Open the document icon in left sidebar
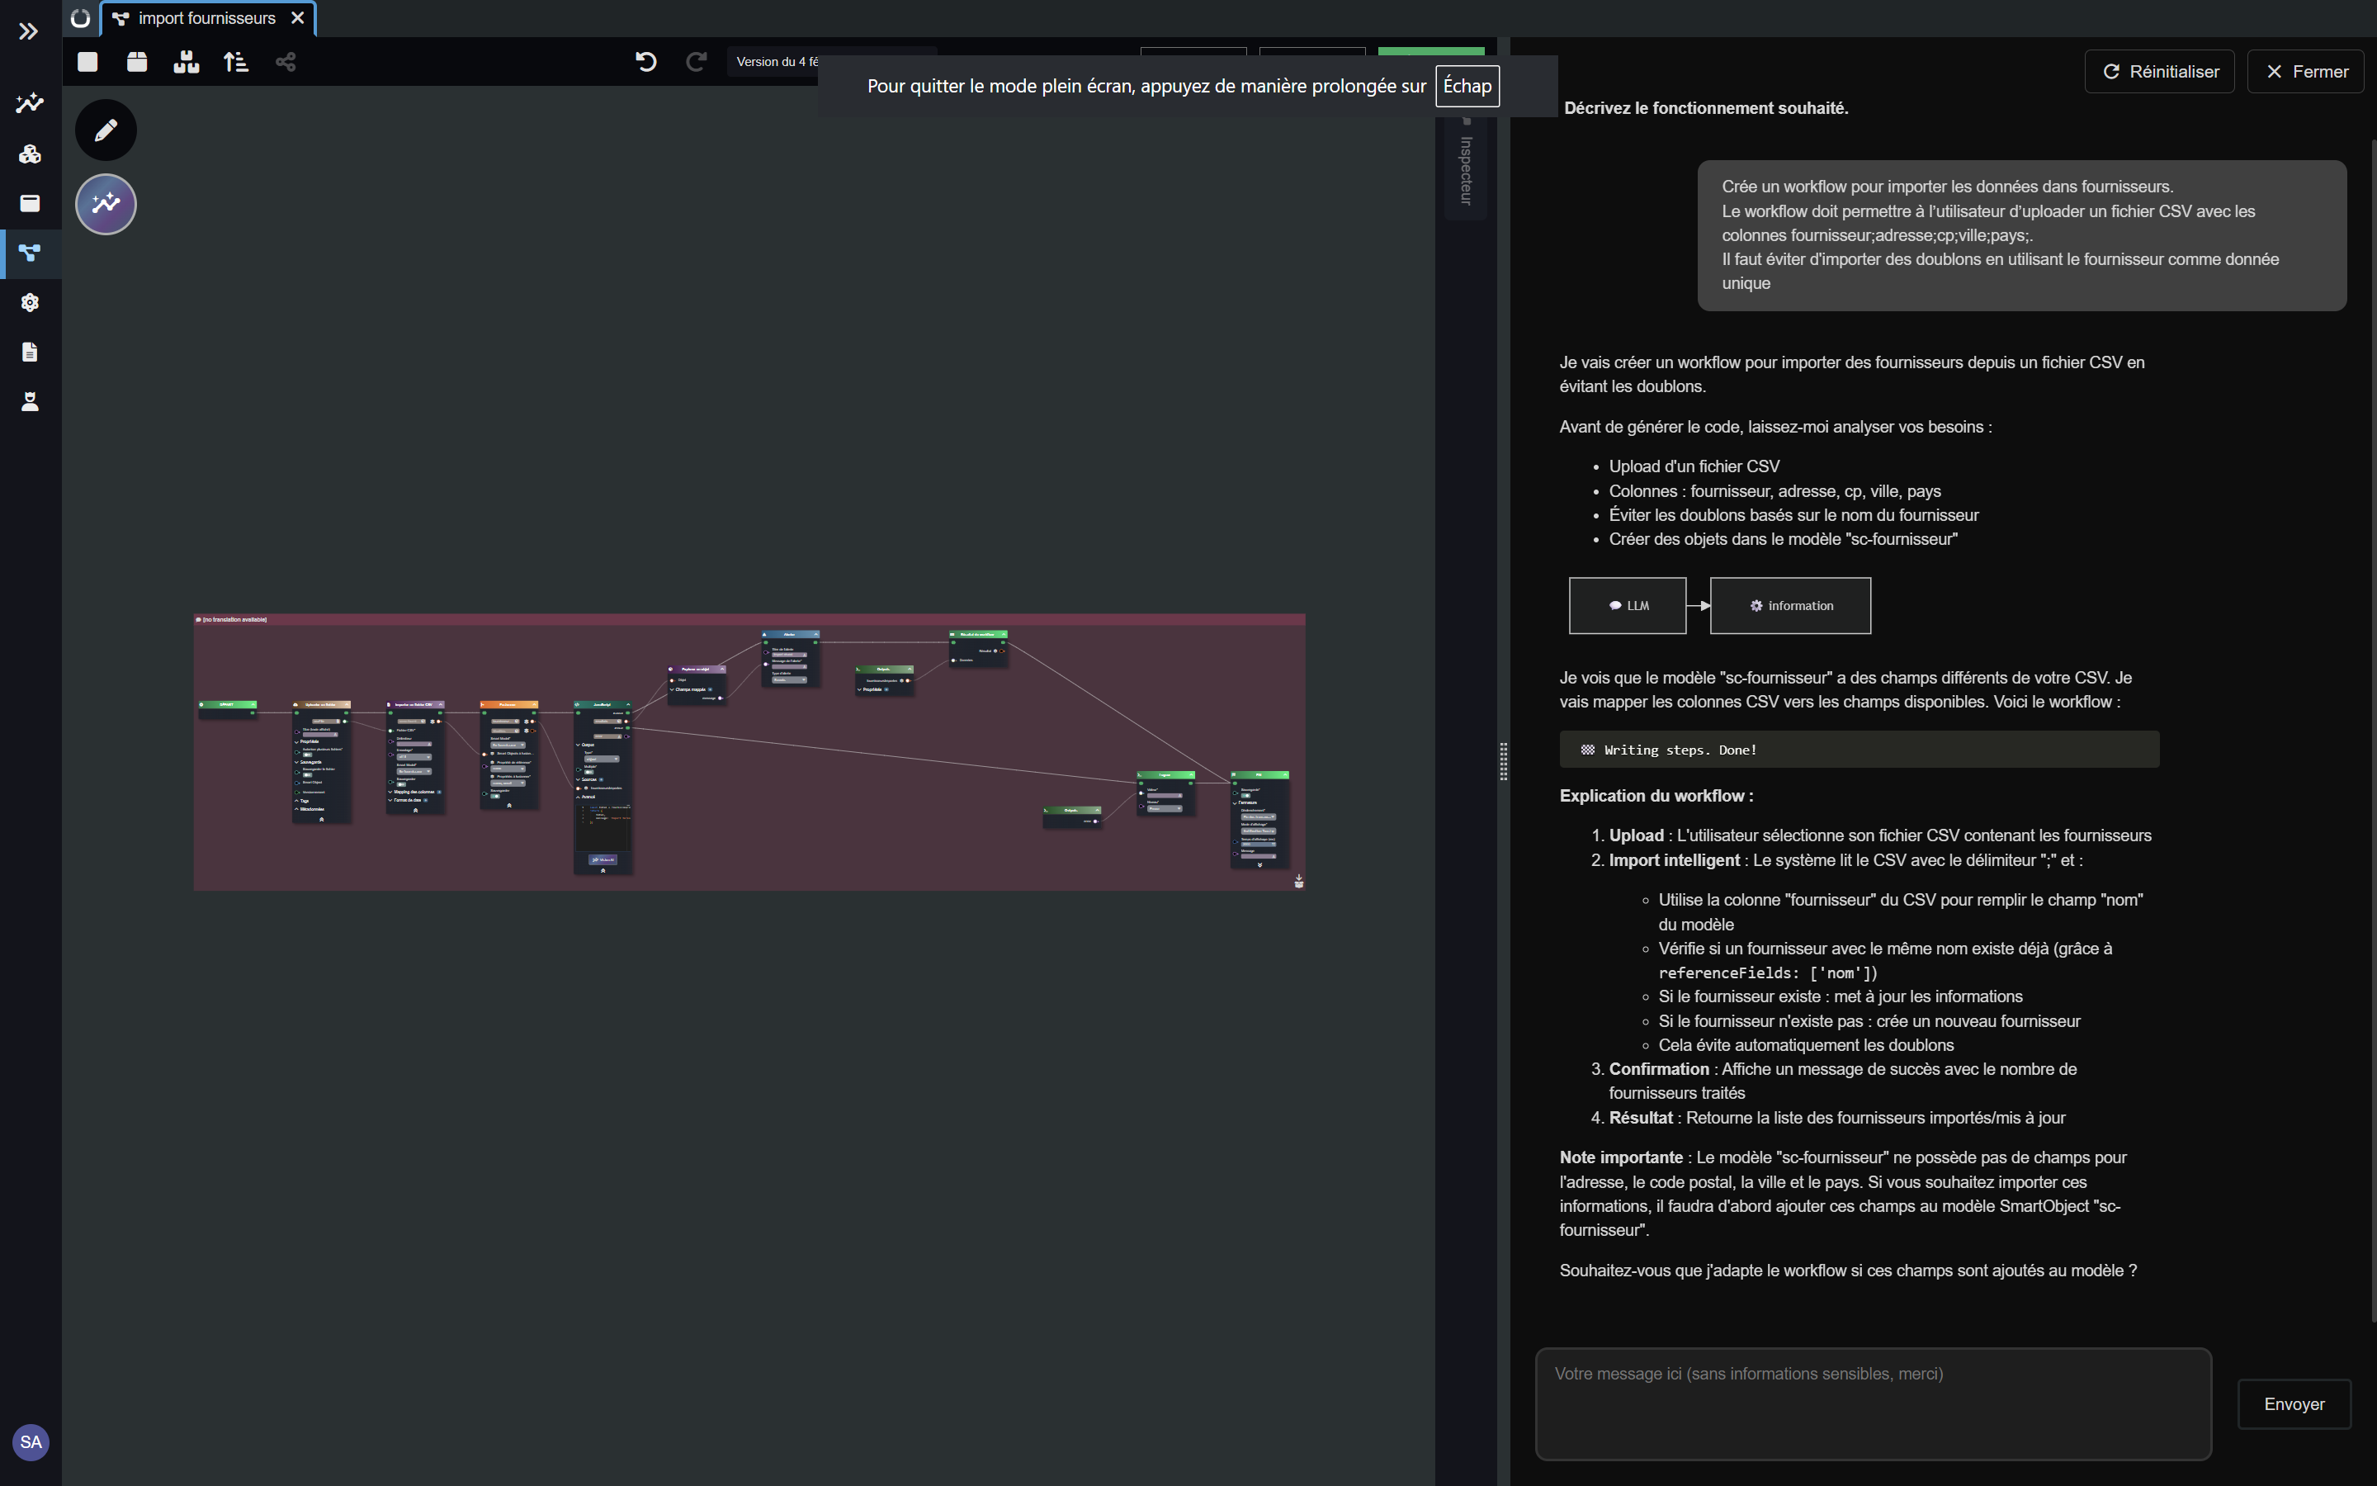The width and height of the screenshot is (2377, 1486). pyautogui.click(x=30, y=352)
